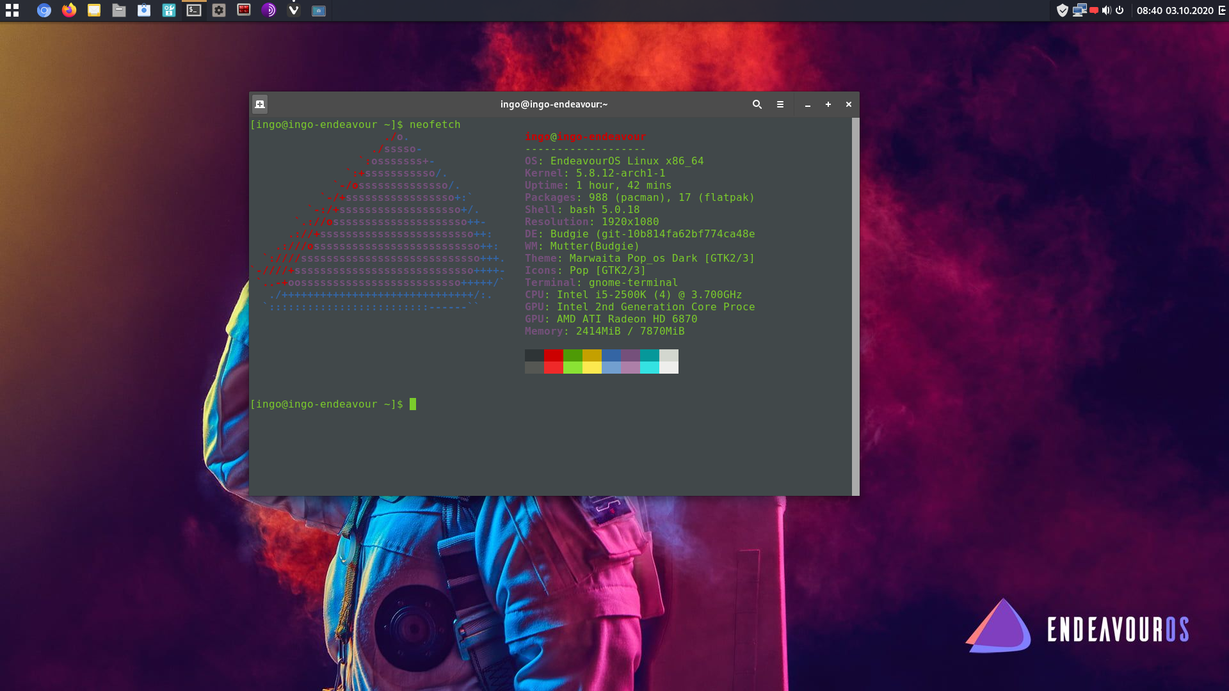Viewport: 1229px width, 691px height.
Task: Open the network connections tray icon
Action: tap(1079, 10)
